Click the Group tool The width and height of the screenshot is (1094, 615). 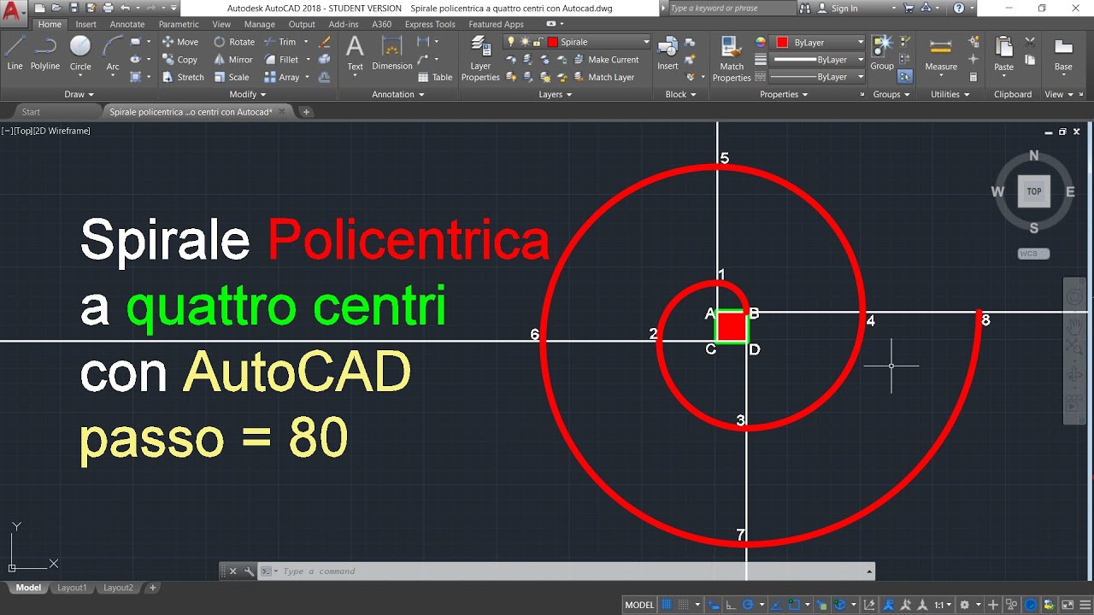pos(882,53)
